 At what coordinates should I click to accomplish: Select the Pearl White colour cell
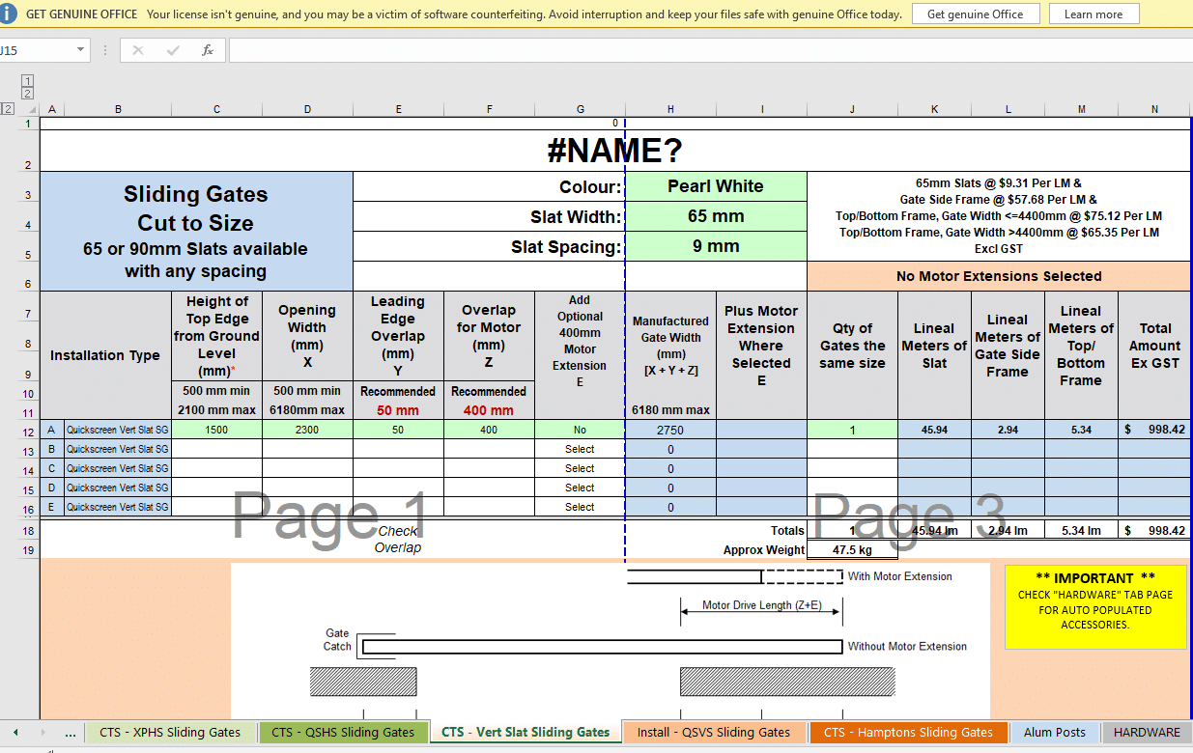pos(716,186)
